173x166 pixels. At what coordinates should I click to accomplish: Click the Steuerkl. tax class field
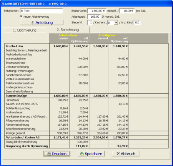point(90,23)
